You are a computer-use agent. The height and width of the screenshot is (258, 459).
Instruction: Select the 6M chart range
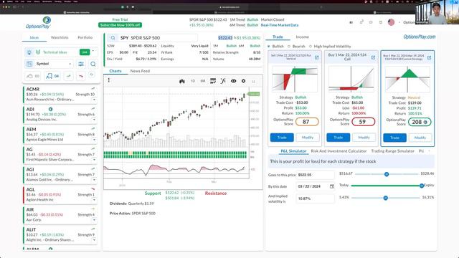click(x=202, y=81)
